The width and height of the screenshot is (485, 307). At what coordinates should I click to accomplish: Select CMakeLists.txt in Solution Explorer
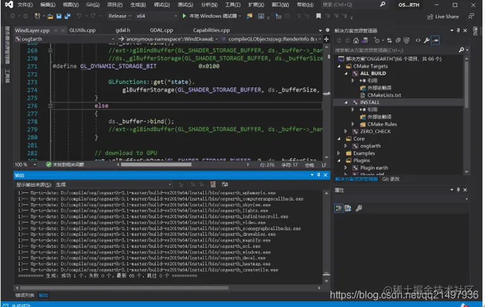click(384, 95)
